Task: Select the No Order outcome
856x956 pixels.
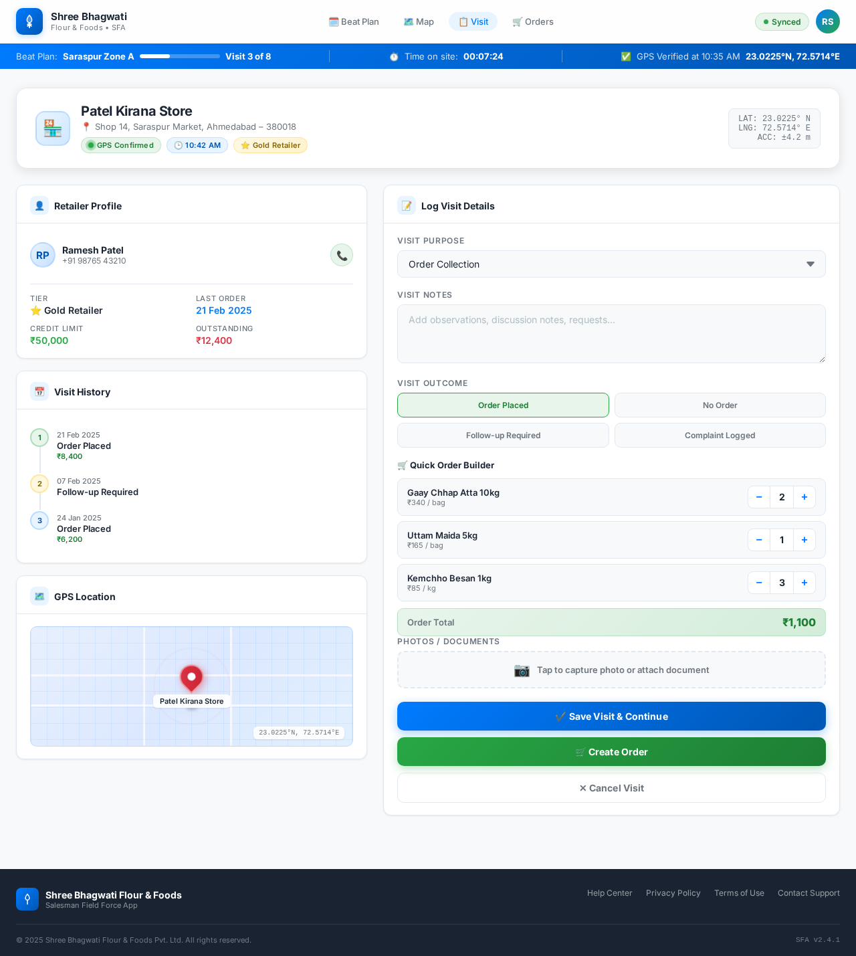Action: tap(720, 405)
